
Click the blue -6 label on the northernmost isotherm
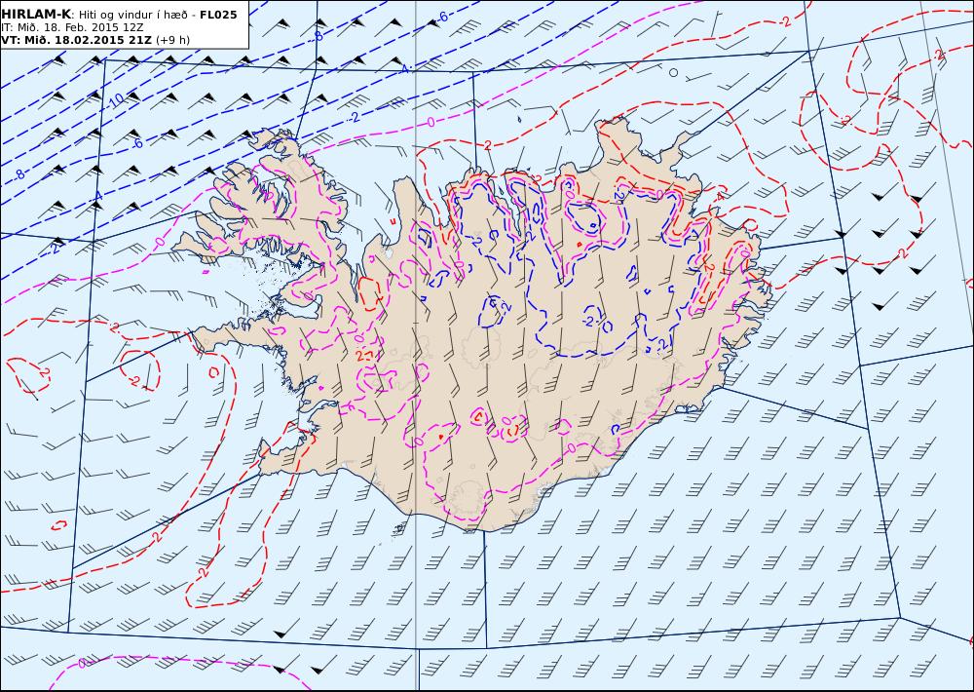[x=441, y=18]
